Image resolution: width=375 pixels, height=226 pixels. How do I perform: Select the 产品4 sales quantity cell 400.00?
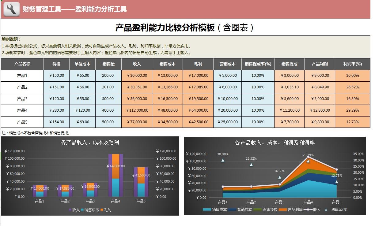[108, 110]
